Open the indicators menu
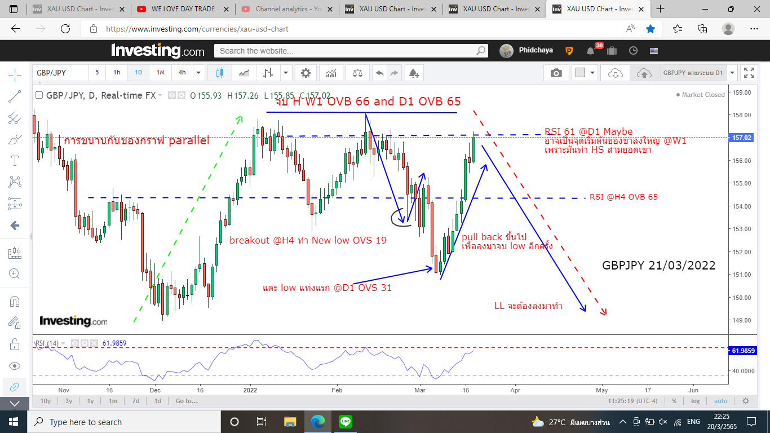This screenshot has height=433, width=770. click(x=331, y=73)
